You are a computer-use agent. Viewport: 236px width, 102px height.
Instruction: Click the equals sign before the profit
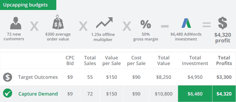pos(206,25)
